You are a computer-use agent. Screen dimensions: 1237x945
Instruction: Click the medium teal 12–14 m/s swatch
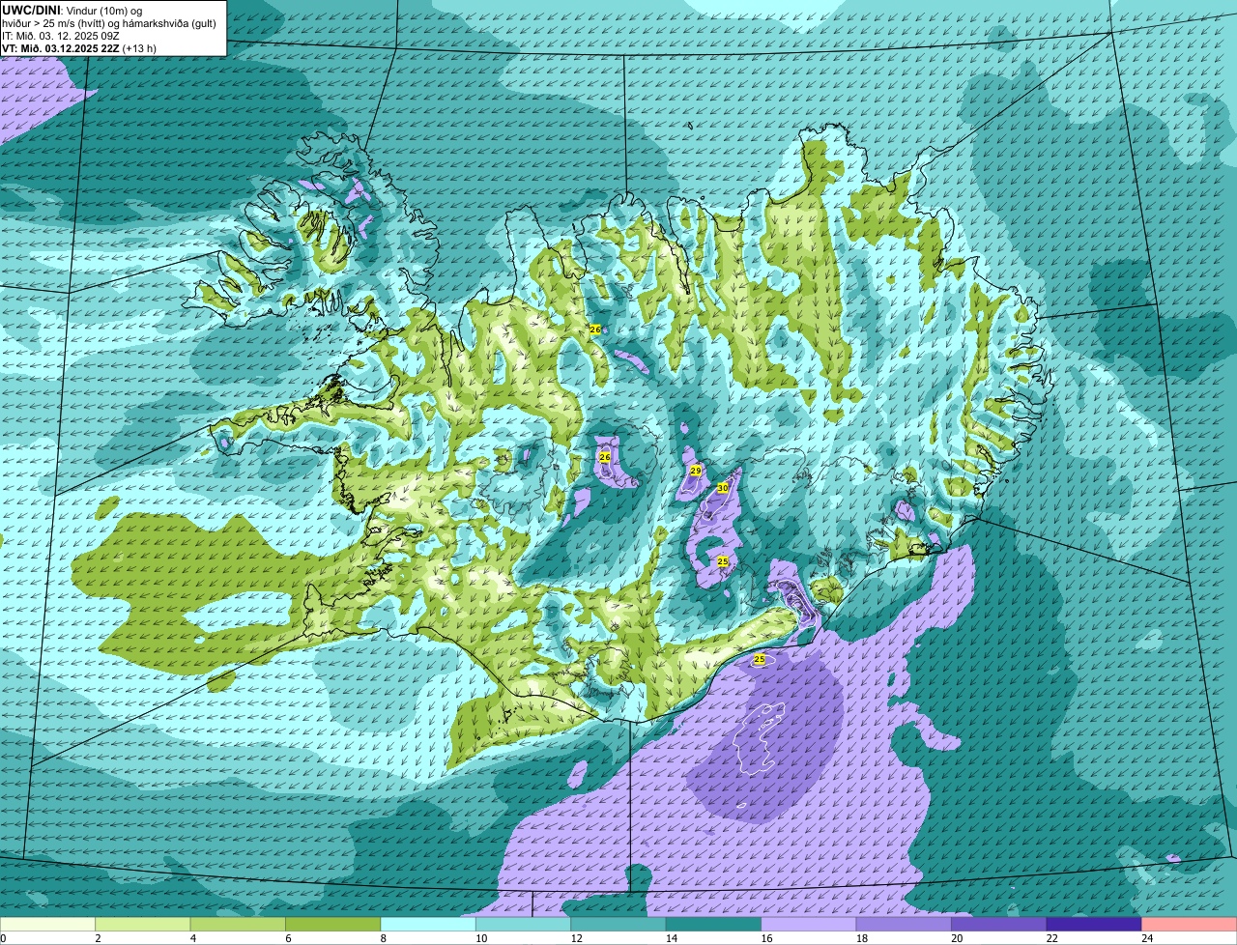[618, 925]
